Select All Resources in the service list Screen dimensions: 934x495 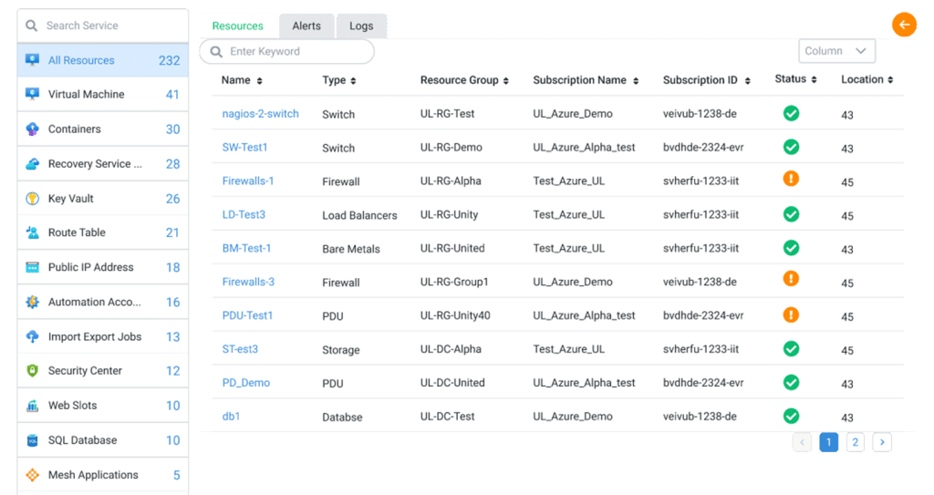pos(103,60)
